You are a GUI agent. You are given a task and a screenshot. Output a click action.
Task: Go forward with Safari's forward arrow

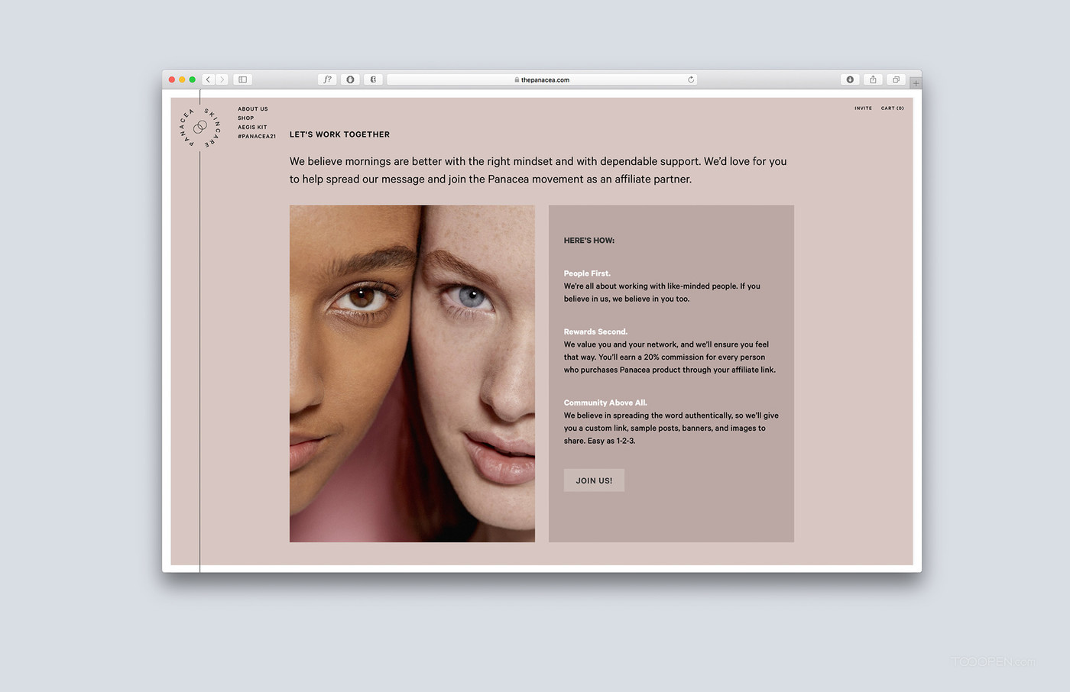(222, 79)
